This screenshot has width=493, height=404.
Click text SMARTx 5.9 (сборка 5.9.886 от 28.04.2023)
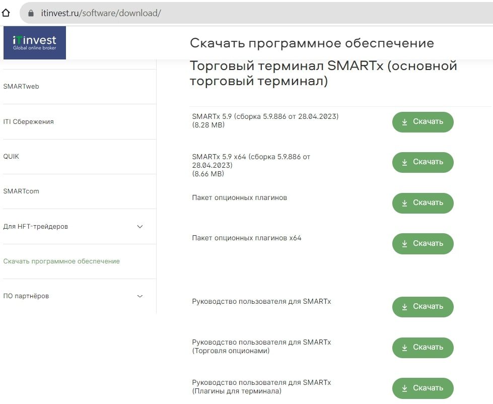(265, 116)
